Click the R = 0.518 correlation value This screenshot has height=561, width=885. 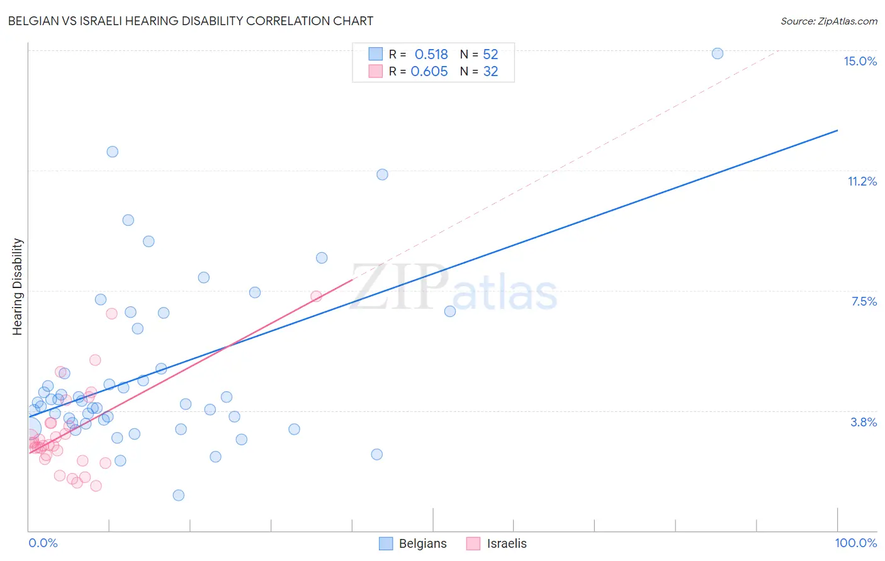pos(419,54)
